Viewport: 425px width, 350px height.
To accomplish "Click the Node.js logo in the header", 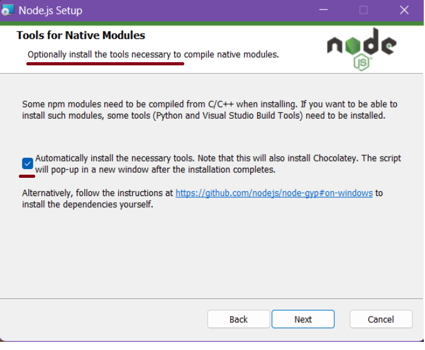I will tap(361, 44).
